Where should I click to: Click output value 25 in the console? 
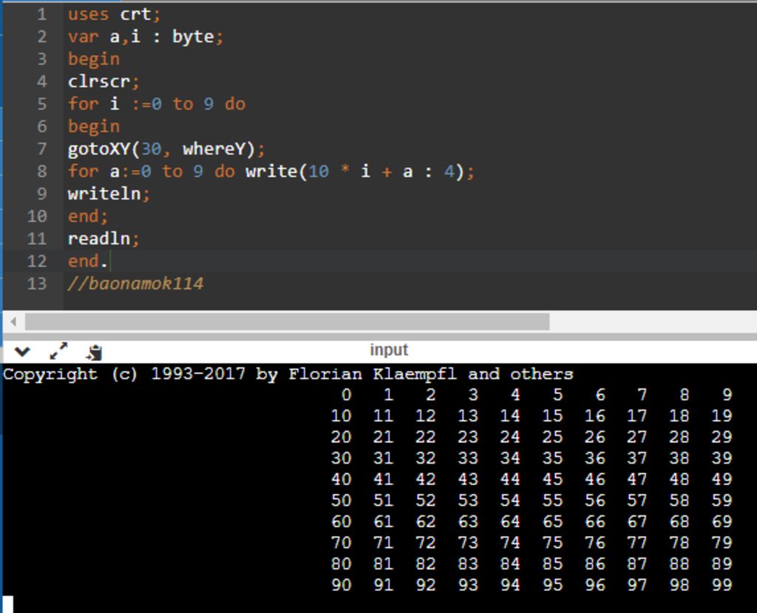point(552,437)
